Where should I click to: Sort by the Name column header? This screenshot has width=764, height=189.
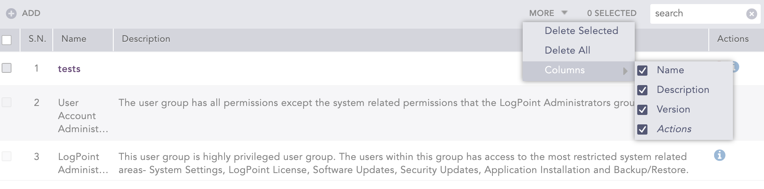[74, 39]
